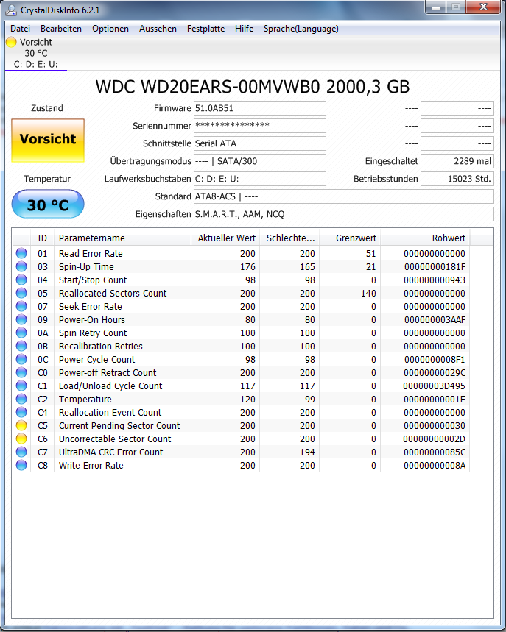Click status icon for UltraDMA CRC Error Count
The image size is (506, 632).
pos(21,452)
